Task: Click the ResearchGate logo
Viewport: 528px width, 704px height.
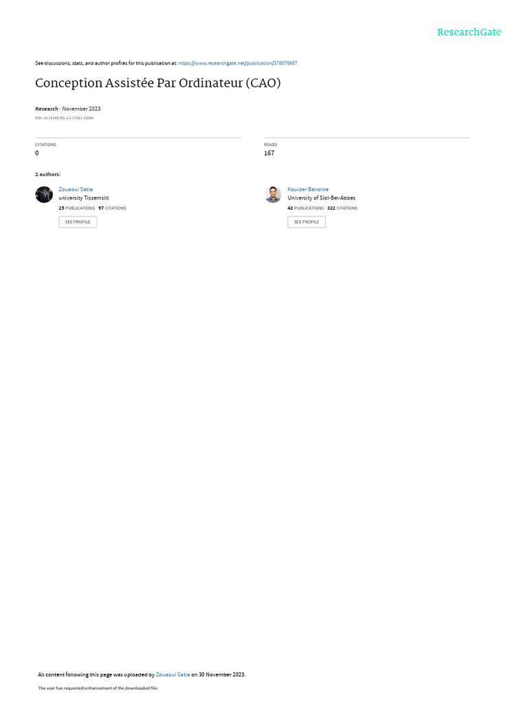Action: [469, 32]
